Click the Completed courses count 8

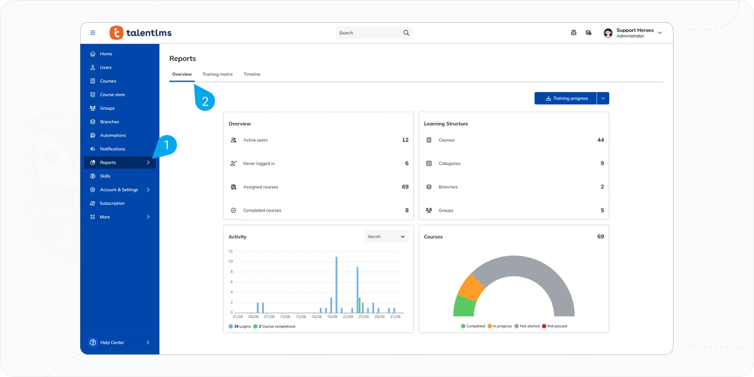point(407,211)
